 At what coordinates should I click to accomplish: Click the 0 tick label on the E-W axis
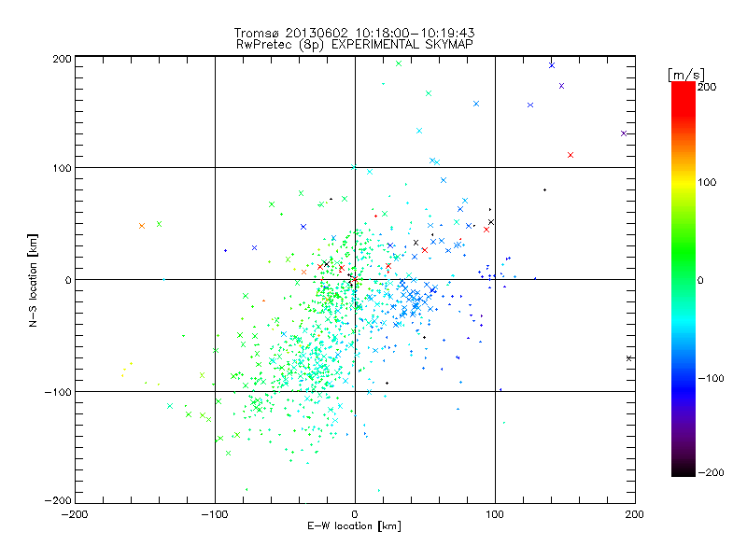(x=355, y=514)
